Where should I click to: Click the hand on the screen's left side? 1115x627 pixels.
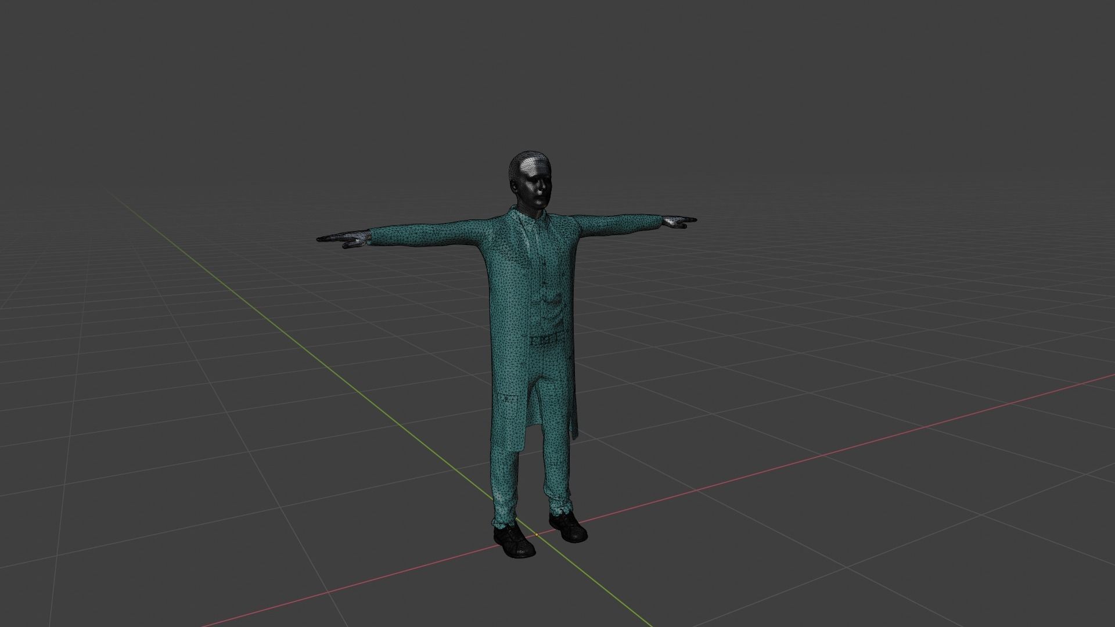(344, 238)
